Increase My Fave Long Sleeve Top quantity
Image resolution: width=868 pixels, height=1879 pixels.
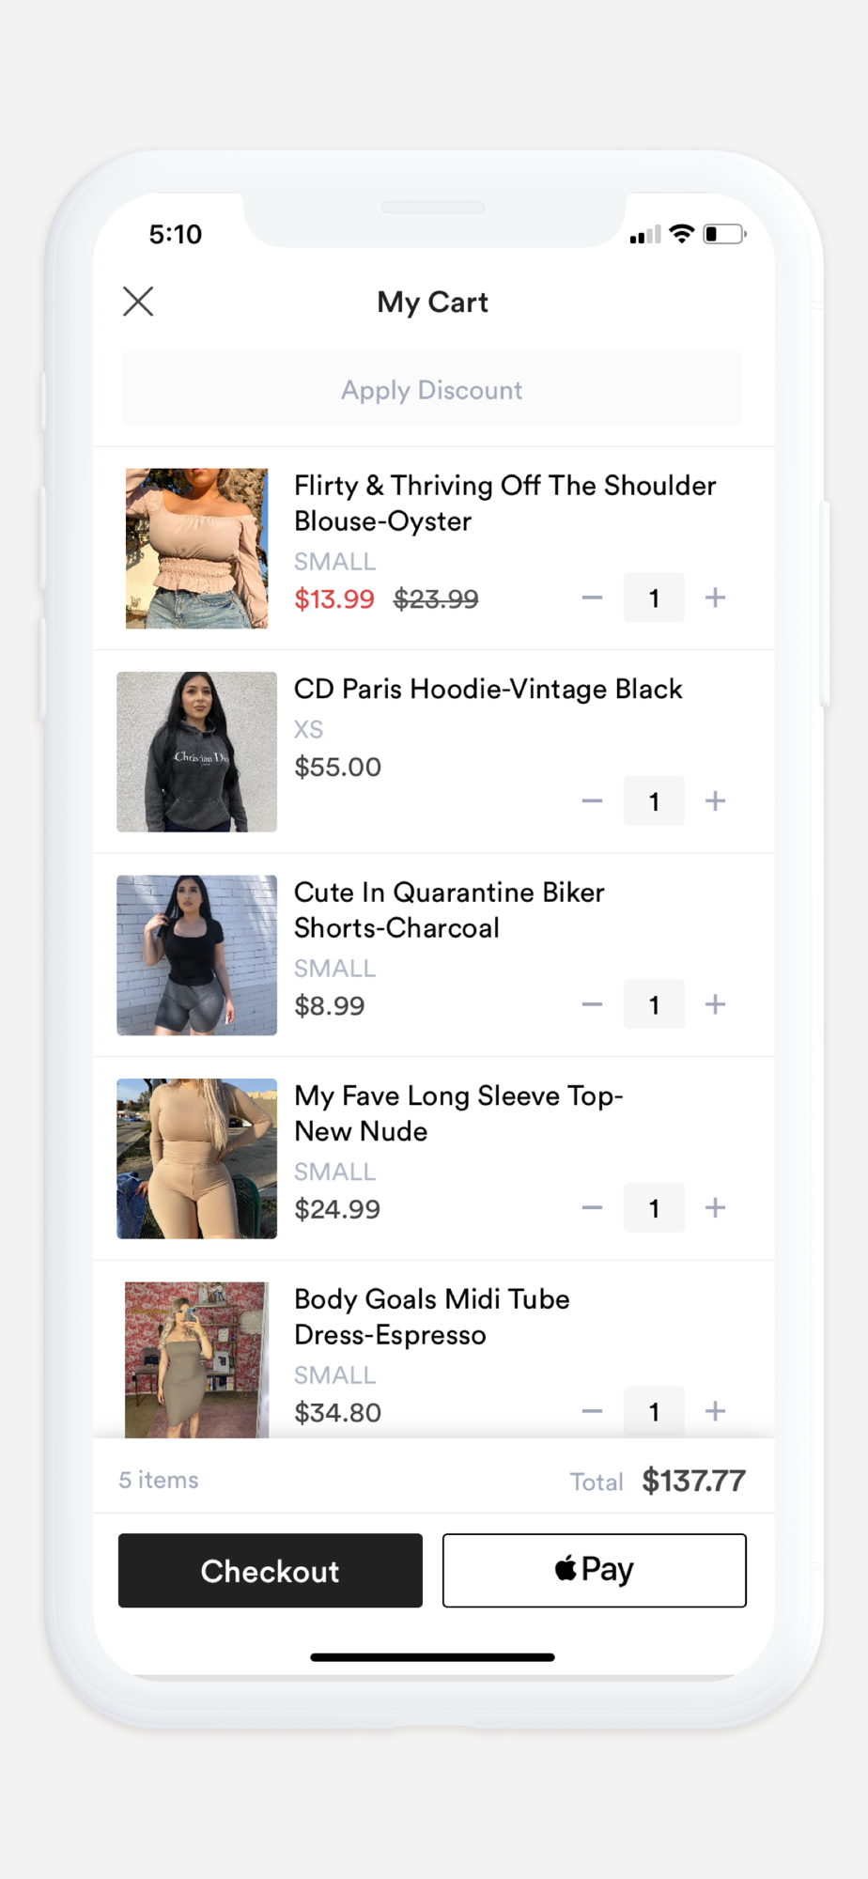coord(716,1207)
